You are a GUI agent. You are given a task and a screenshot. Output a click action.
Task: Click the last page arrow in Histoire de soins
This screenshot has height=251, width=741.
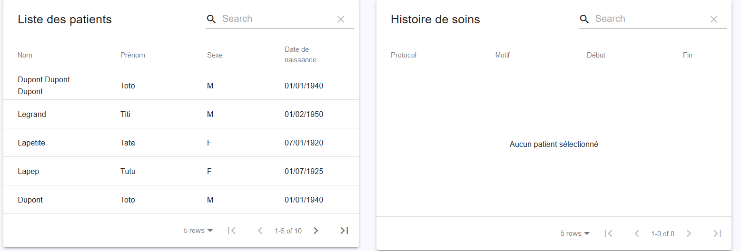[x=717, y=233]
